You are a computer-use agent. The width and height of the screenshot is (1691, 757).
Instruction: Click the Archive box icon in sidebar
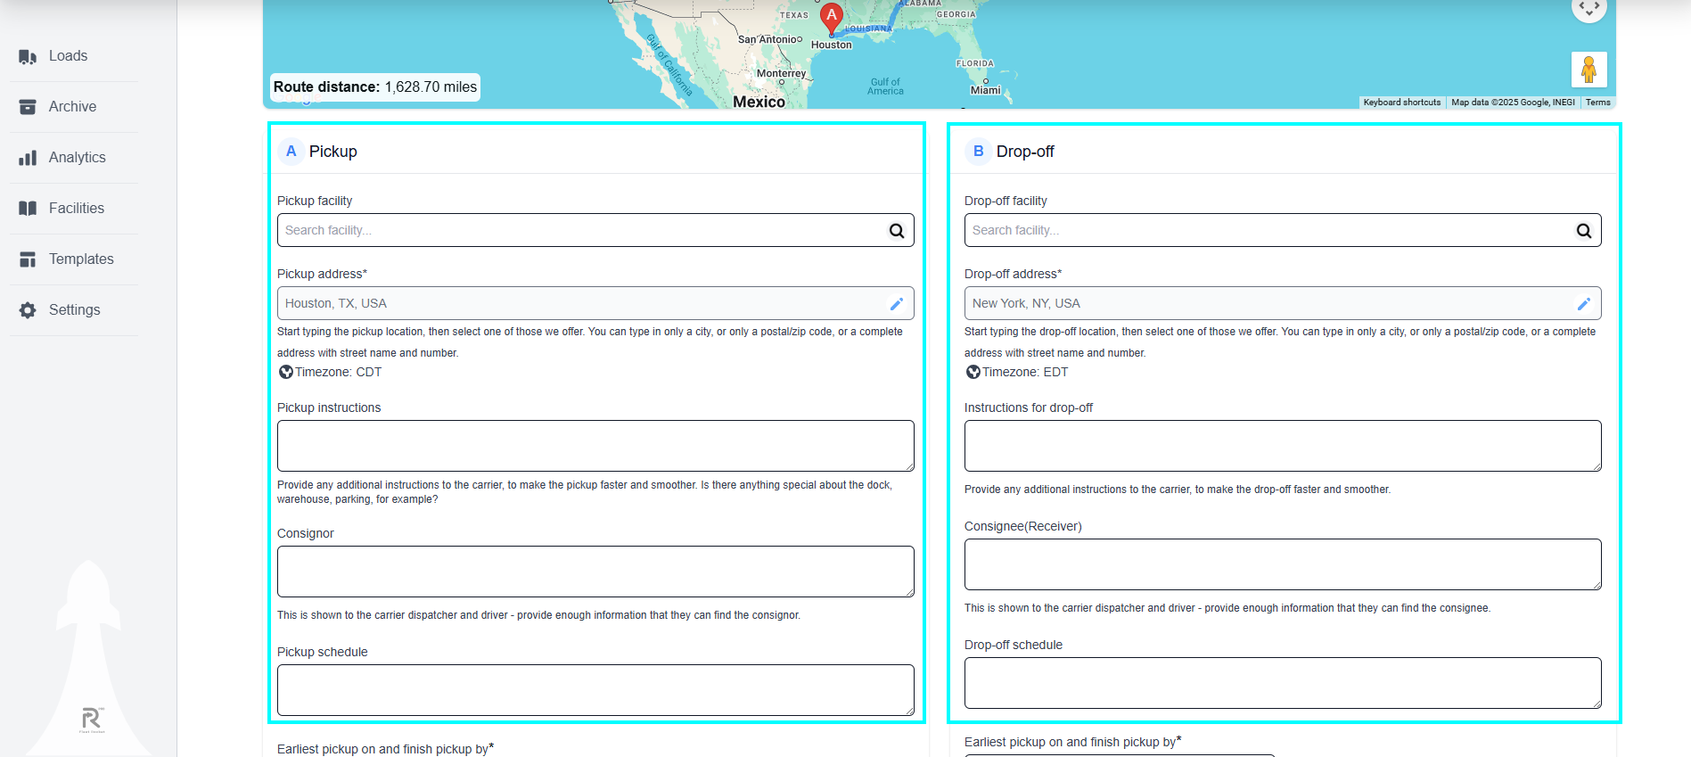28,107
